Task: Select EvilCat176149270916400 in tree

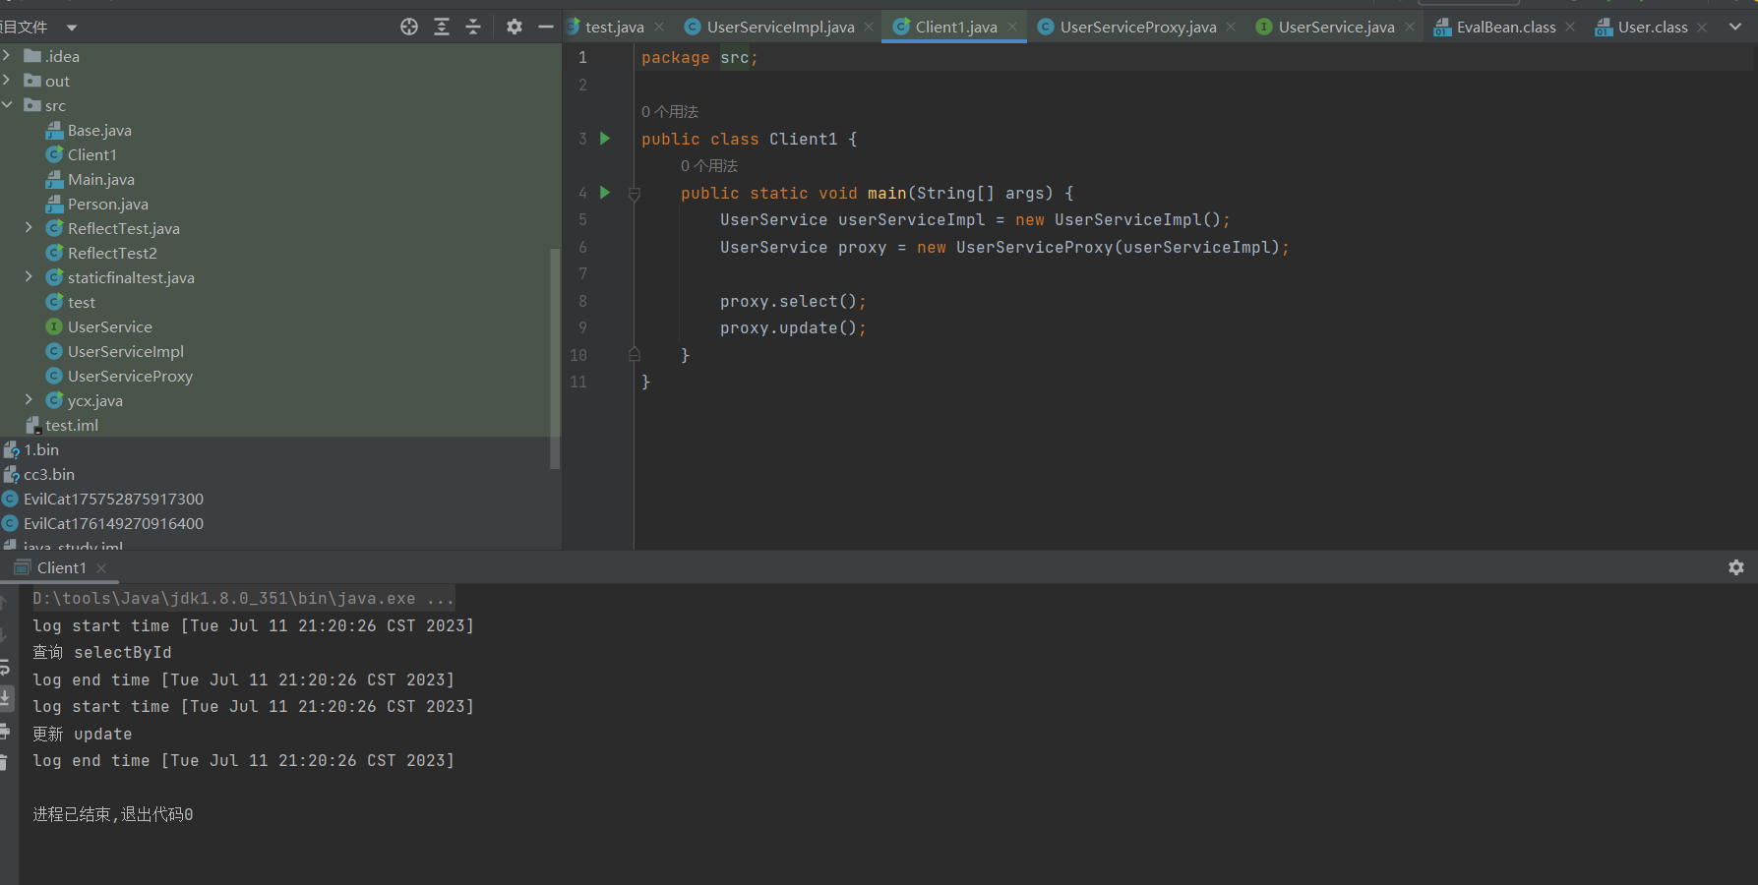Action: click(113, 523)
